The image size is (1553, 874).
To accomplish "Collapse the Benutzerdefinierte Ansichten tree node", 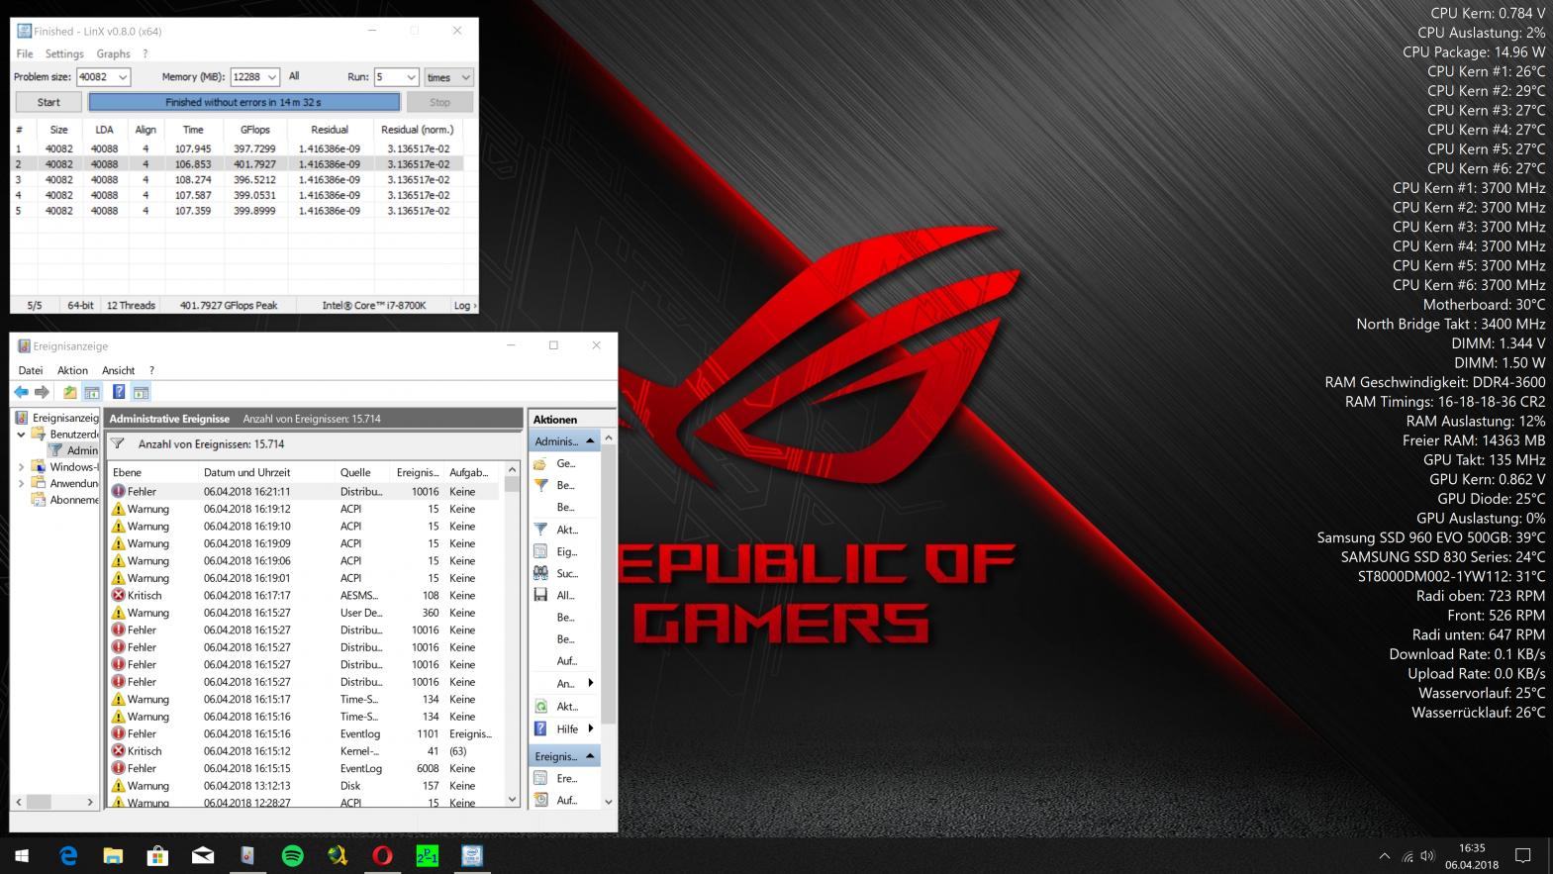I will (x=21, y=435).
